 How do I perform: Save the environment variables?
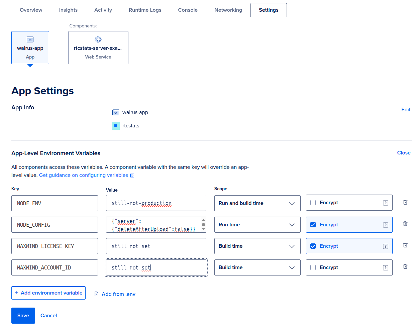[x=23, y=316]
